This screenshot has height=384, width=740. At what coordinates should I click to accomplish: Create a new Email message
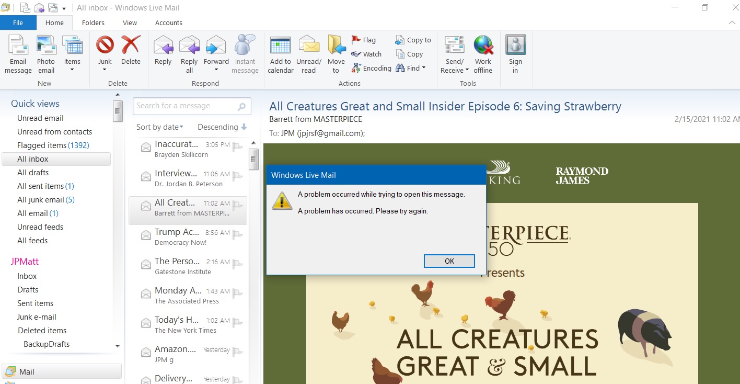18,55
